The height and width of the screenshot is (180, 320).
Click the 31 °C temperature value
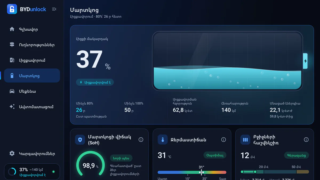coord(164,155)
